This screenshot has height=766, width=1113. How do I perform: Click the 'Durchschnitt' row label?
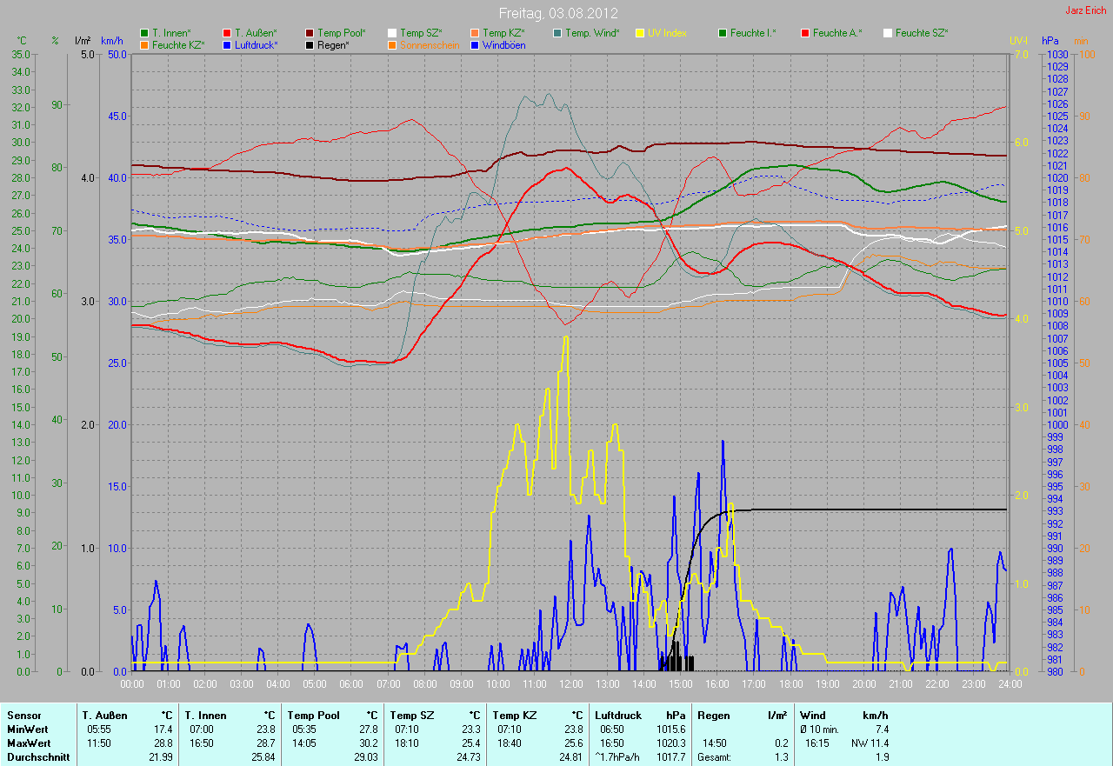pyautogui.click(x=37, y=757)
